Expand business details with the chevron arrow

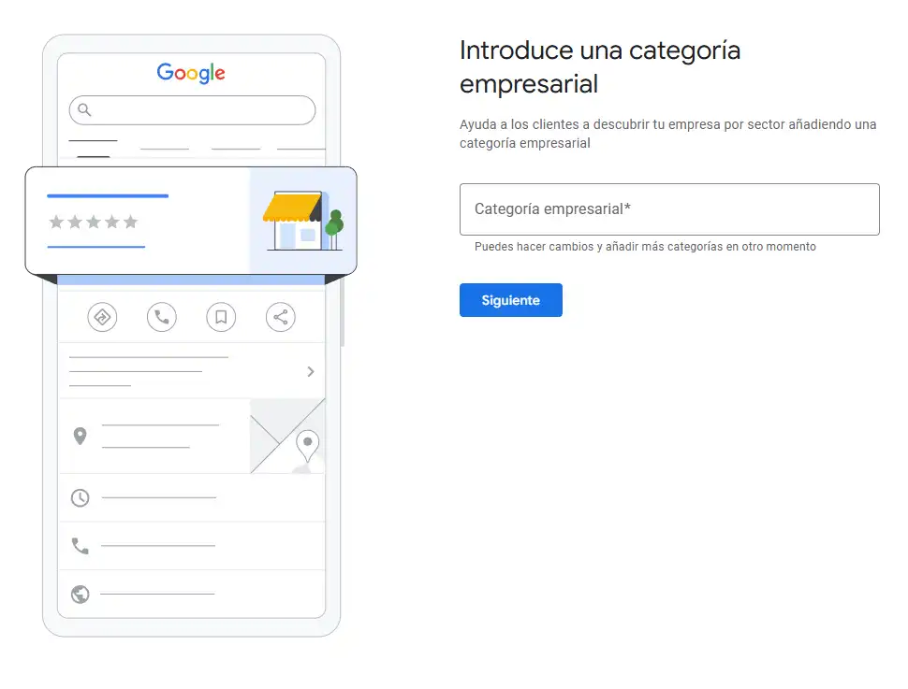tap(311, 371)
